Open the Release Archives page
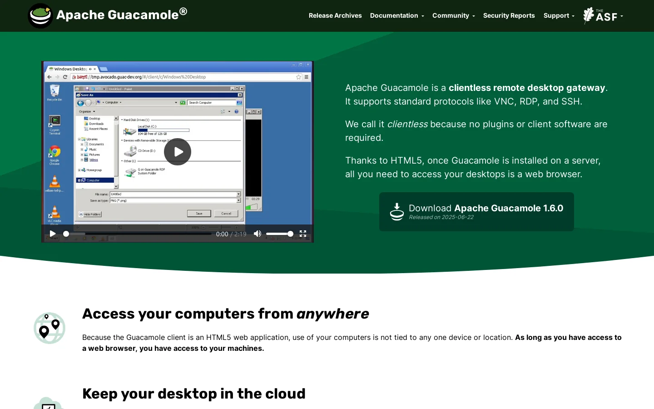The height and width of the screenshot is (409, 654). pyautogui.click(x=335, y=15)
